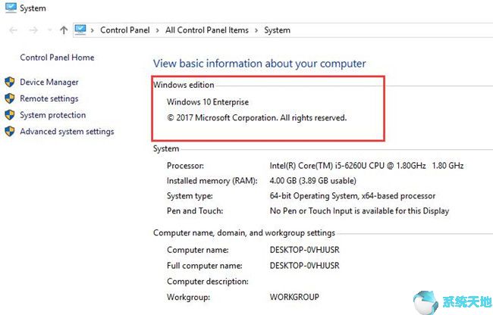Open System protection
Screen dimensions: 493x315
tap(53, 115)
